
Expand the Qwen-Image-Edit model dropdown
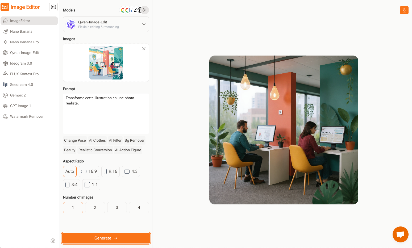pyautogui.click(x=106, y=24)
